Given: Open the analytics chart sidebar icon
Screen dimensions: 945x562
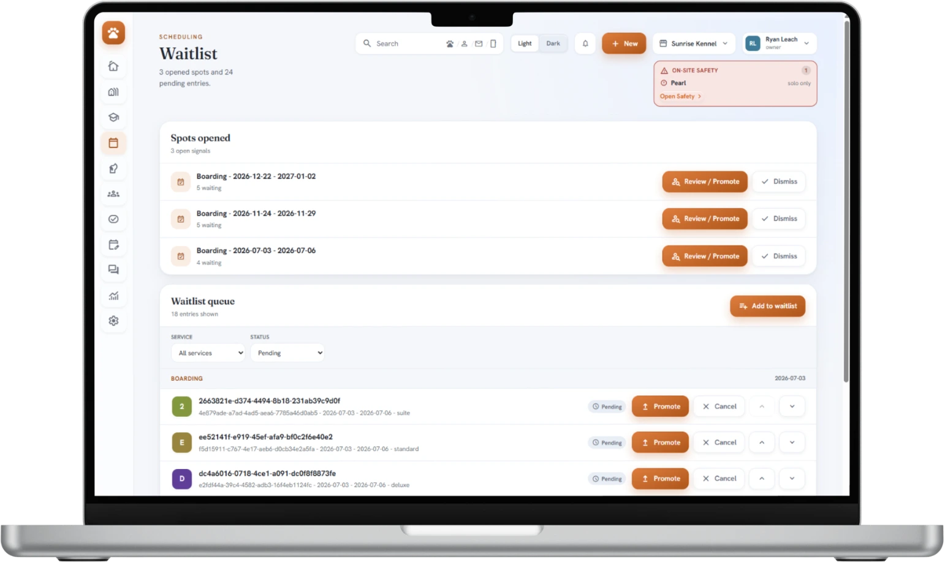Looking at the screenshot, I should (113, 296).
